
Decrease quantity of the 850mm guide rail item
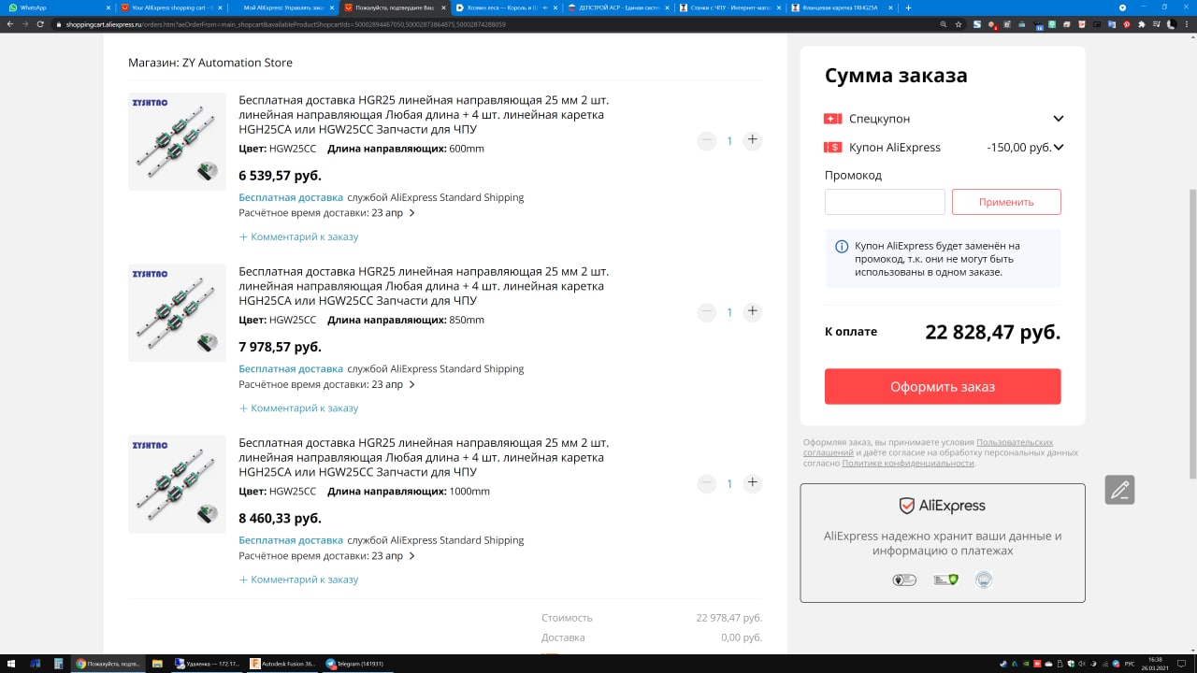pyautogui.click(x=707, y=311)
